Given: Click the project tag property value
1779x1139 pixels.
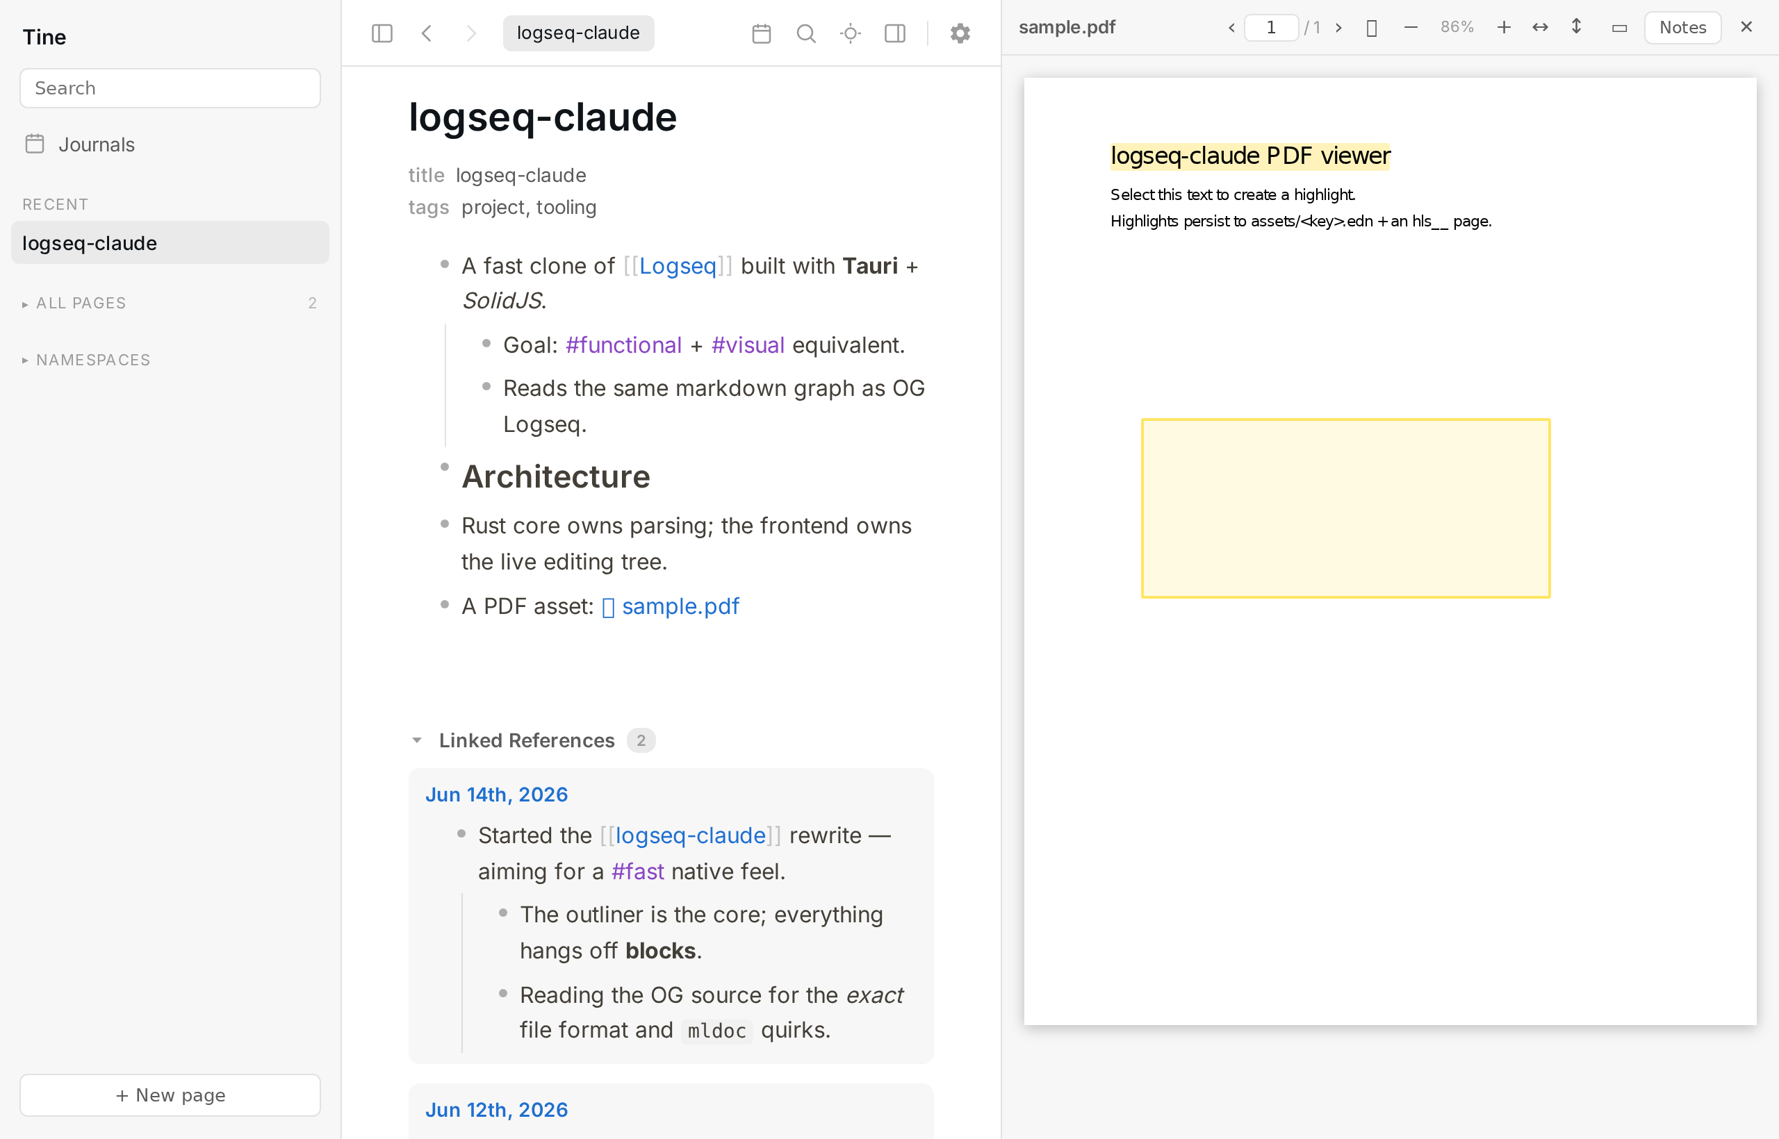Looking at the screenshot, I should point(493,208).
